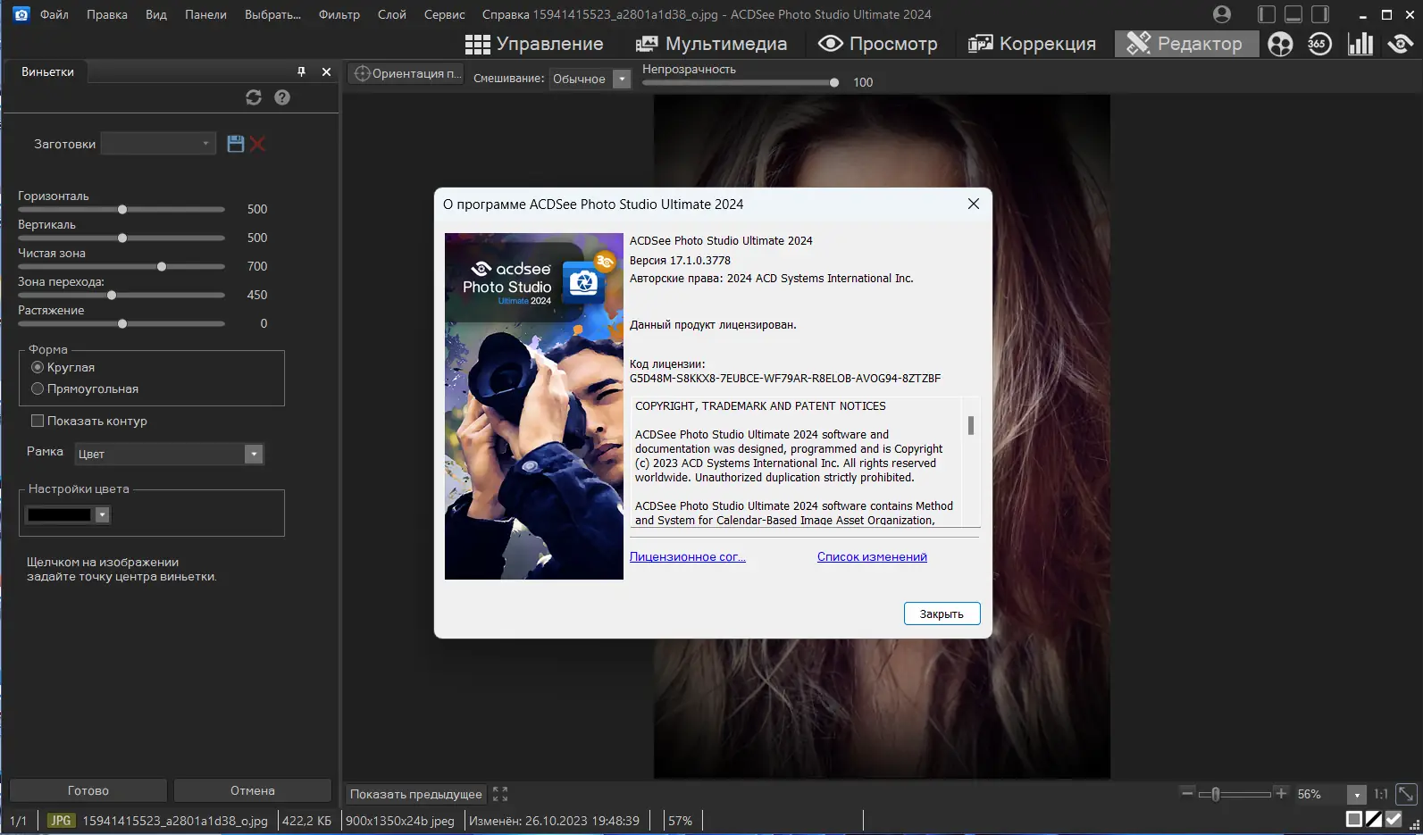The width and height of the screenshot is (1423, 835).
Task: Click the zoom in plus icon
Action: click(x=1281, y=793)
